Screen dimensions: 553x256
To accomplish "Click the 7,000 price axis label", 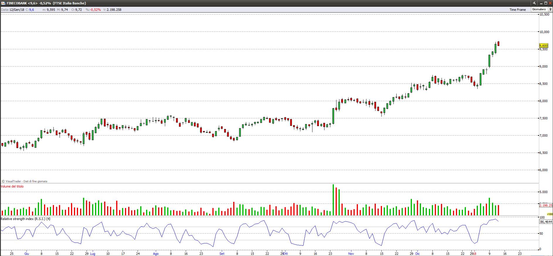I will [544, 135].
